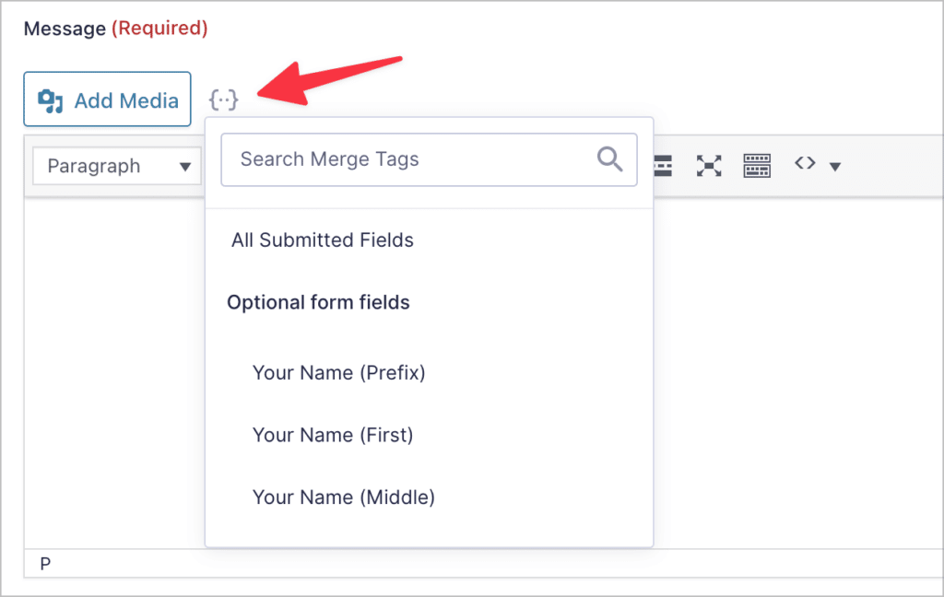Focus the Search Merge Tags field

click(x=429, y=159)
